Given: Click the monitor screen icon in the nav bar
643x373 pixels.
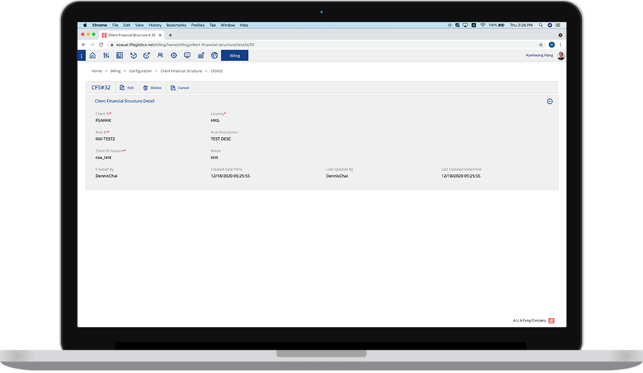Looking at the screenshot, I should coord(187,55).
